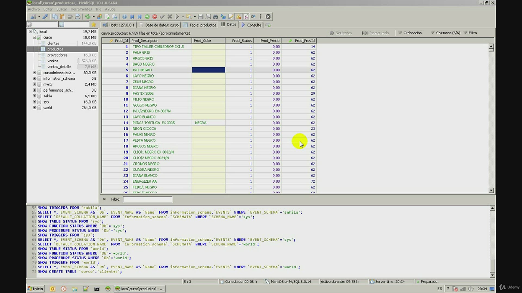Select the clientes table in tree
This screenshot has width=522, height=293.
(53, 43)
